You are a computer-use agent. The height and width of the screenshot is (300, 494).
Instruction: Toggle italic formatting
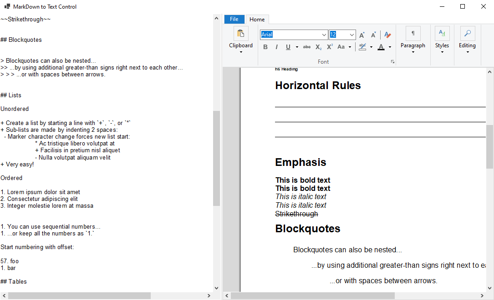pos(277,46)
